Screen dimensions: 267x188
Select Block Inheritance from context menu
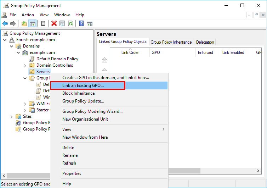pyautogui.click(x=109, y=93)
